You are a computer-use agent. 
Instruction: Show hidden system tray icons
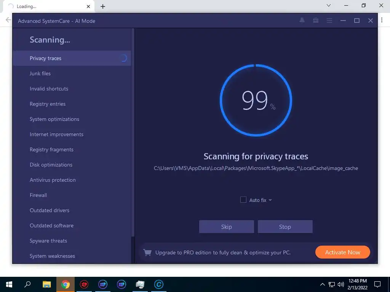322,284
